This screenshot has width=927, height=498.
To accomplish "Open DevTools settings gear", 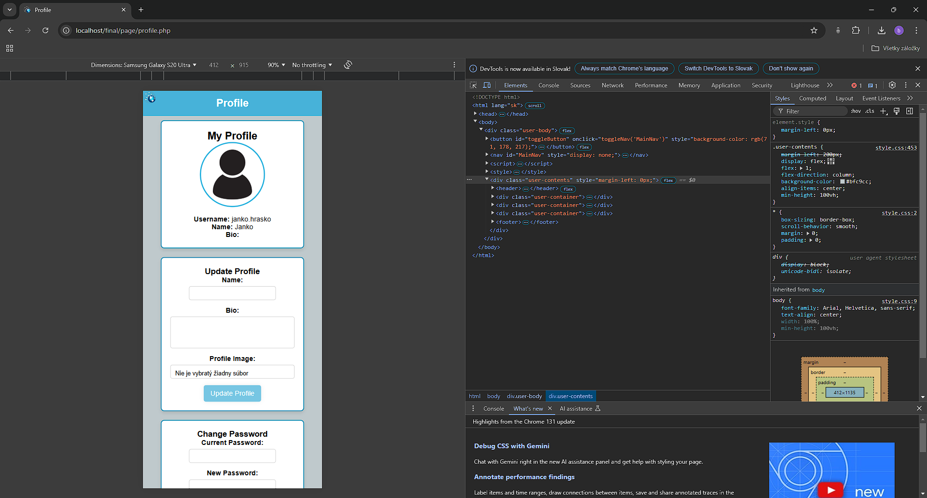I will point(892,85).
